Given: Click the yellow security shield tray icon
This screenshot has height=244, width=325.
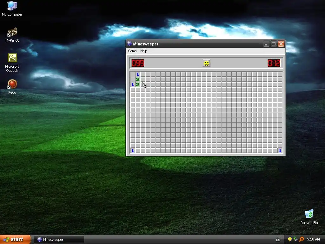Looking at the screenshot, I should (290, 240).
